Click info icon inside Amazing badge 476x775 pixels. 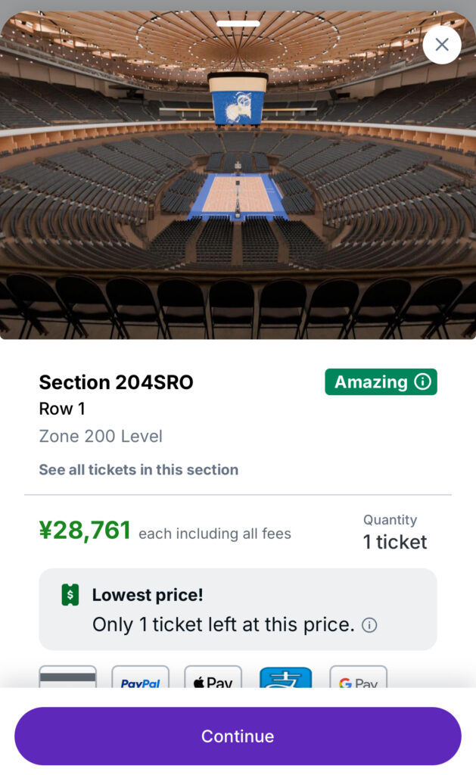click(423, 382)
